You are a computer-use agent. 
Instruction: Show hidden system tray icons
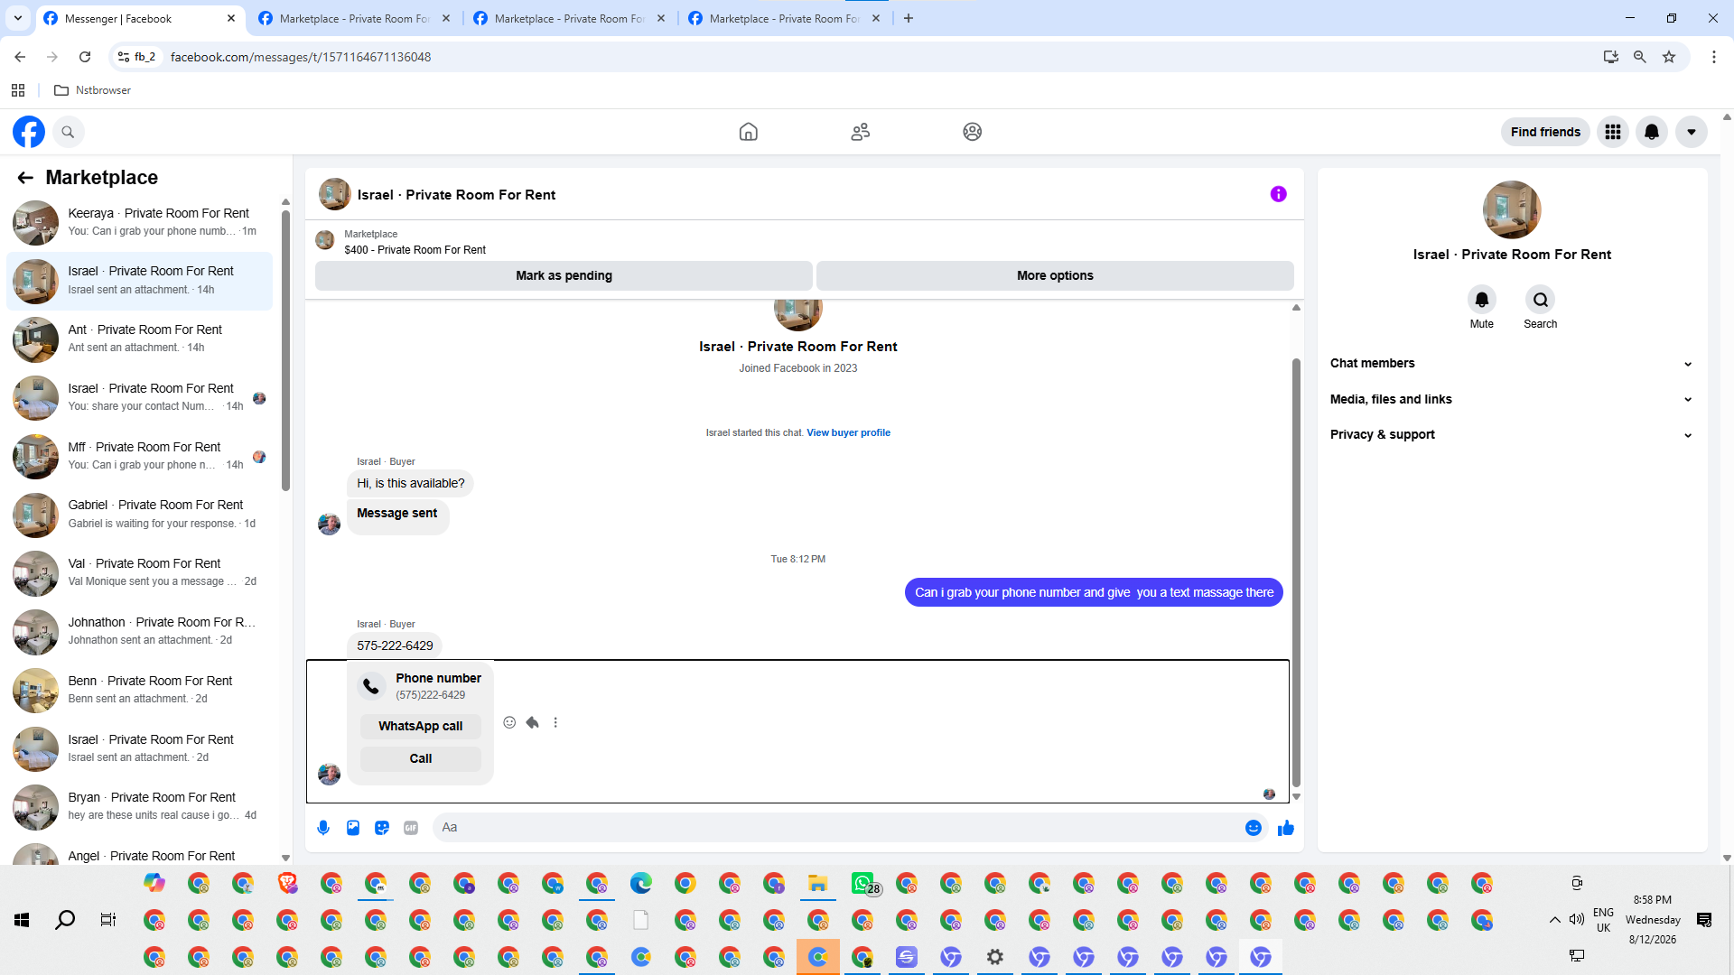tap(1554, 920)
